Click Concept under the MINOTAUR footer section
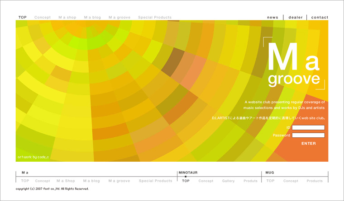344x201 pixels. pos(205,181)
